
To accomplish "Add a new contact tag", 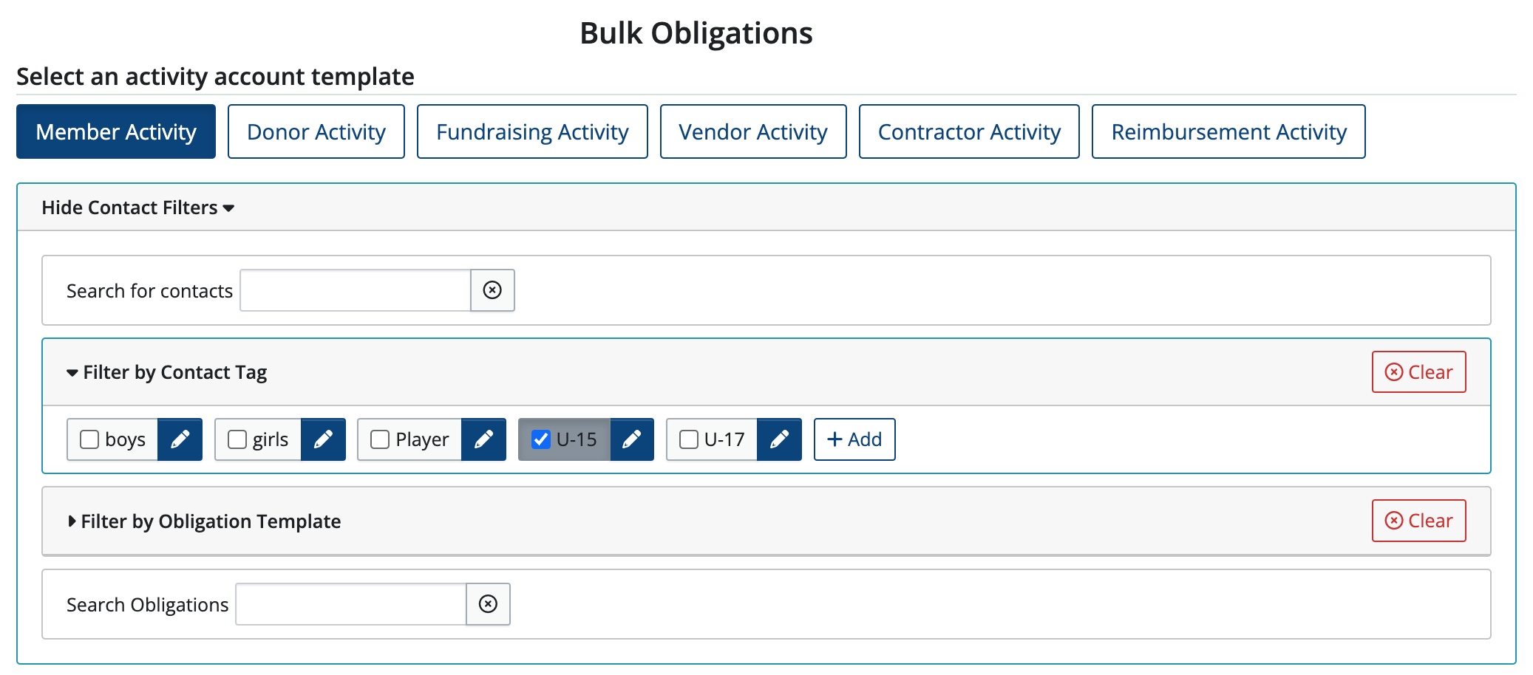I will pos(854,439).
